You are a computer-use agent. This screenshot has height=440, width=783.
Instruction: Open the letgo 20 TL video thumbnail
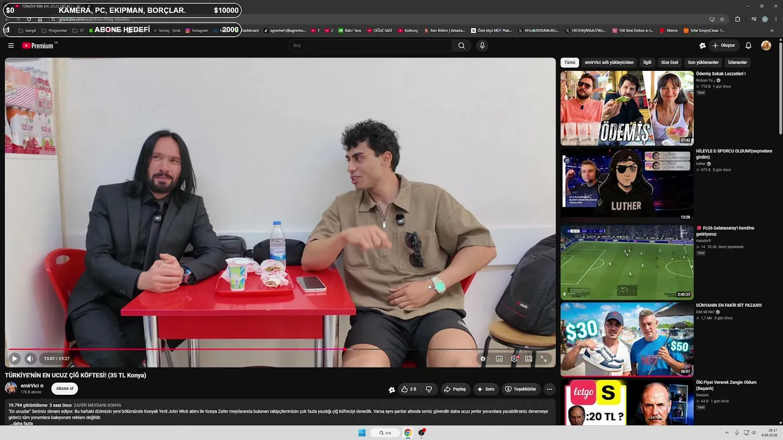tap(627, 402)
